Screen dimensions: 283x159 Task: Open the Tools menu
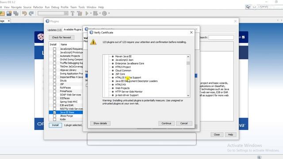pyautogui.click(x=81, y=7)
